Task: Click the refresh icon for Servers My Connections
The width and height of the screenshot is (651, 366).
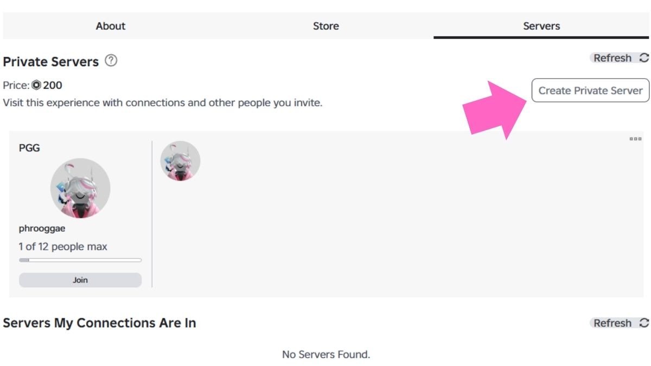Action: click(x=643, y=323)
